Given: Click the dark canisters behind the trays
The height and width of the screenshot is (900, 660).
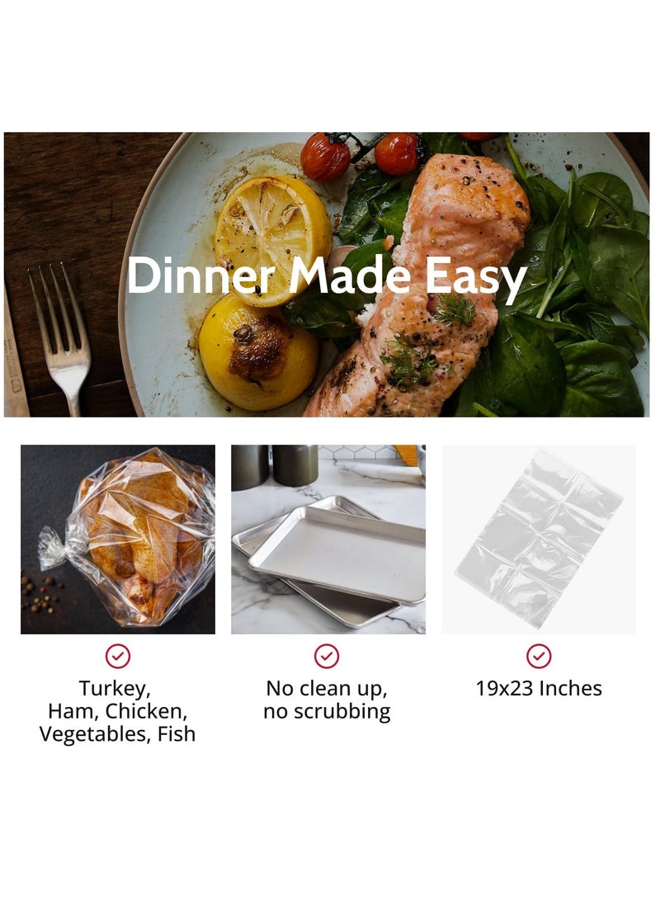Looking at the screenshot, I should 275,466.
